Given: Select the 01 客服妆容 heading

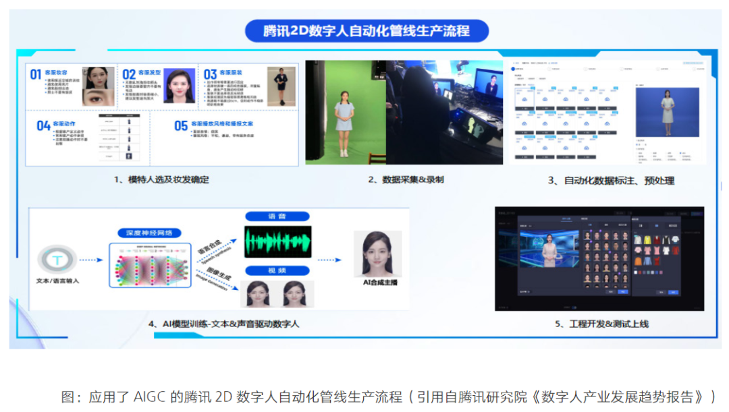Looking at the screenshot, I should click(x=49, y=73).
